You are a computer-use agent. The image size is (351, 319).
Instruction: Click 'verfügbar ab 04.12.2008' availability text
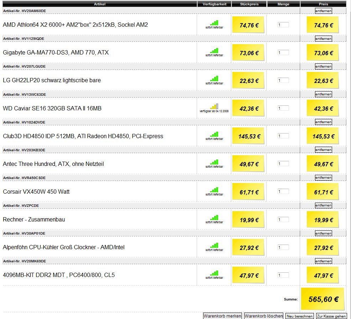214,111
